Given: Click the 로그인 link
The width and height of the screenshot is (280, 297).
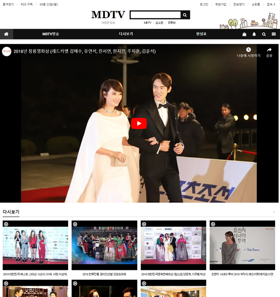Looking at the screenshot, I should 204,4.
